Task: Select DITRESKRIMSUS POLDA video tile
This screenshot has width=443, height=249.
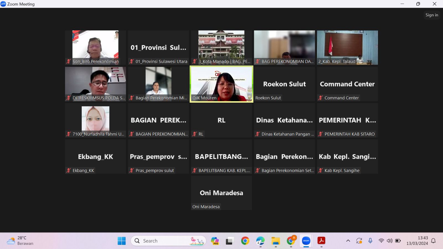Action: (x=96, y=84)
